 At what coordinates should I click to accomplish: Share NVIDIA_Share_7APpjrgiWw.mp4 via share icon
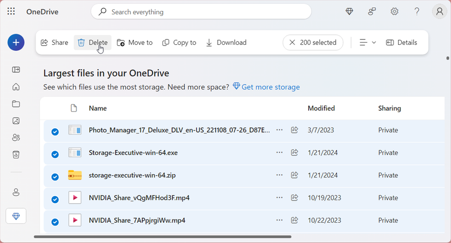(x=294, y=220)
